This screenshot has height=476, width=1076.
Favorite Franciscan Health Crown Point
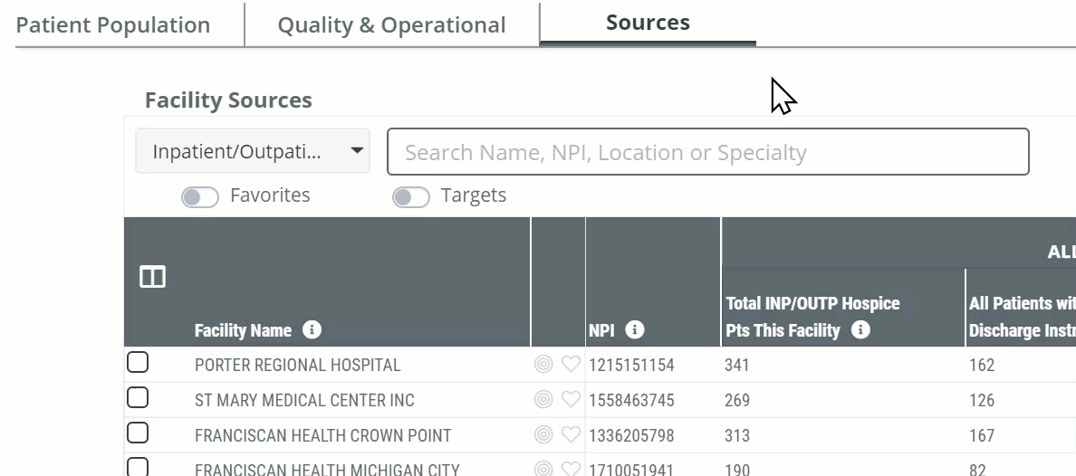[x=571, y=435]
